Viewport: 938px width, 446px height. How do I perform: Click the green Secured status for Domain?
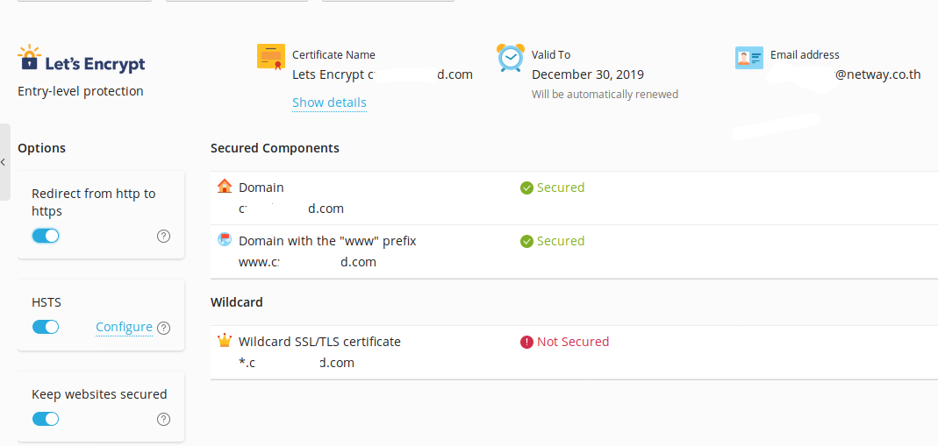tap(560, 188)
